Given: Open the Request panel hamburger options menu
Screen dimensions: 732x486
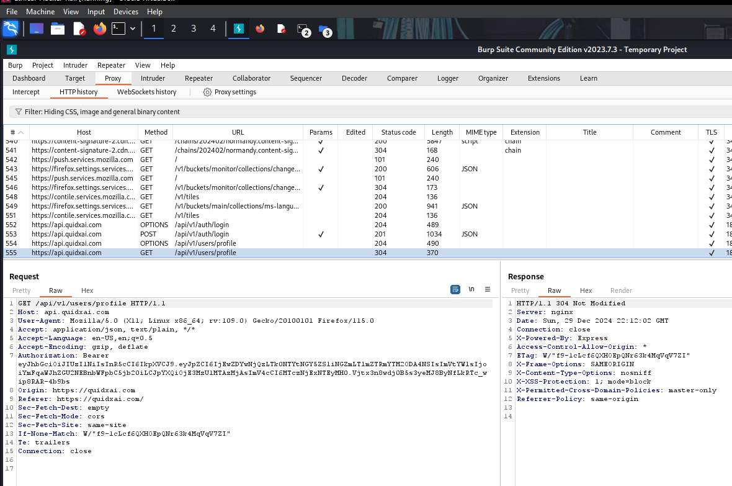Looking at the screenshot, I should (488, 289).
